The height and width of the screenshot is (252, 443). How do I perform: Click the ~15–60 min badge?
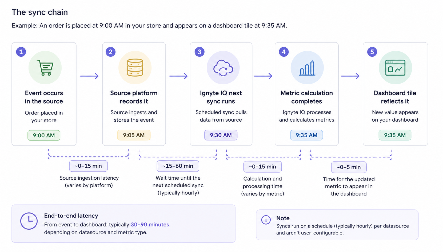point(178,166)
